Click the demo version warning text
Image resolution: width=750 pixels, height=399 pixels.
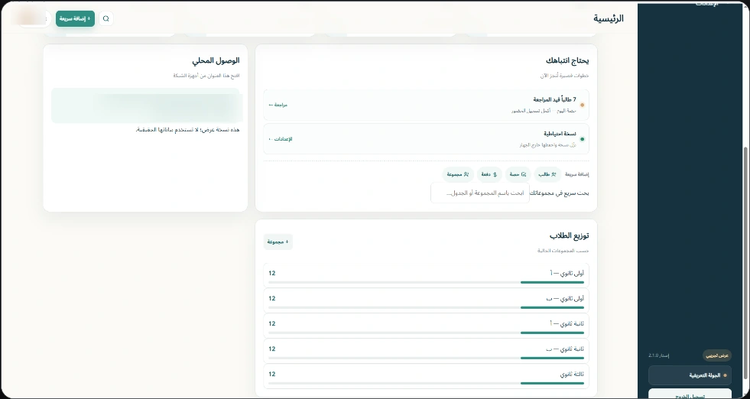coord(187,130)
